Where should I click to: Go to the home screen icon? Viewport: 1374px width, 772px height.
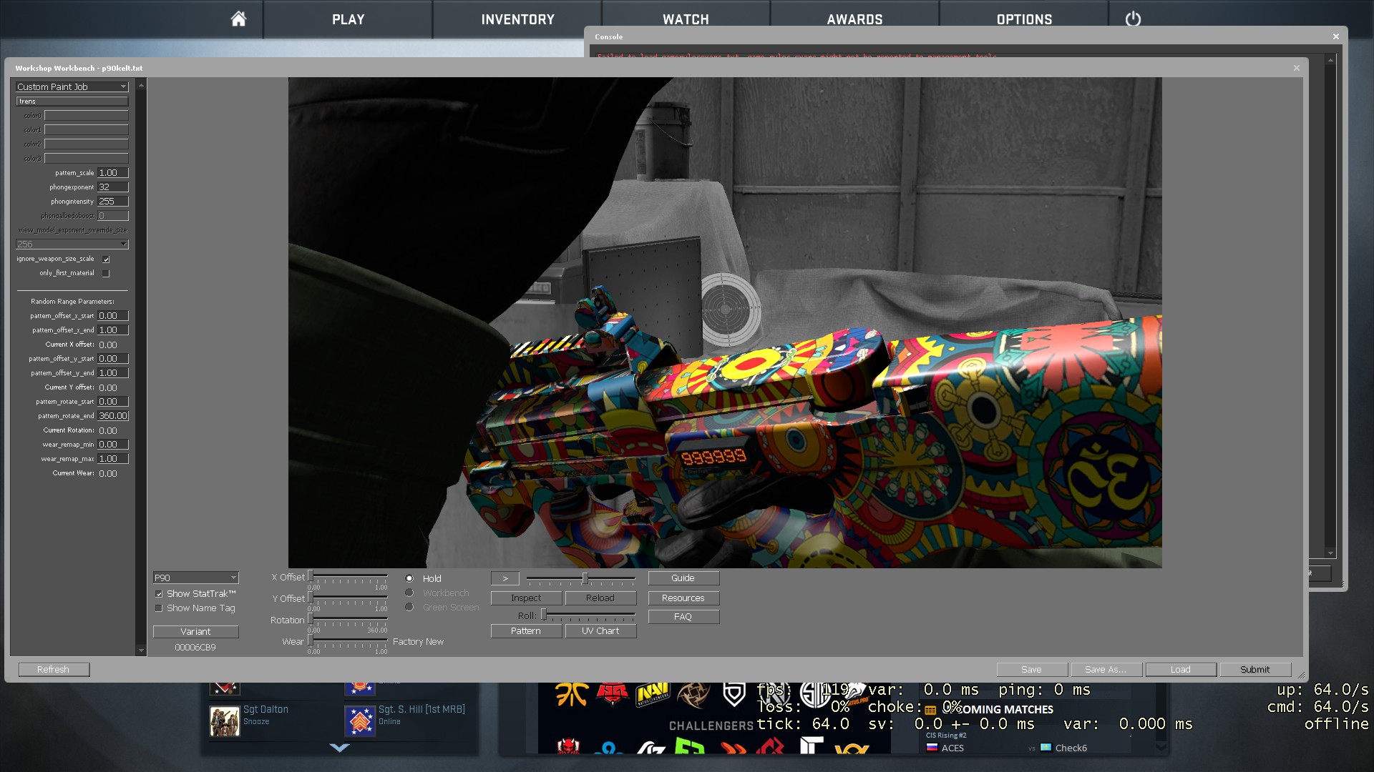pos(238,19)
